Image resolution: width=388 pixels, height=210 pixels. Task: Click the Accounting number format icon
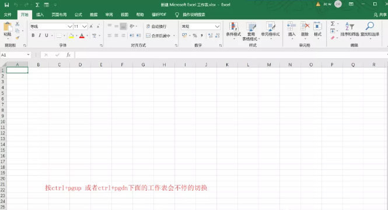(x=184, y=35)
